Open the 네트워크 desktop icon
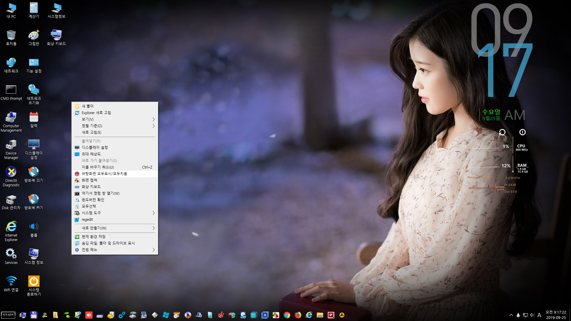Image resolution: width=571 pixels, height=321 pixels. point(11,65)
